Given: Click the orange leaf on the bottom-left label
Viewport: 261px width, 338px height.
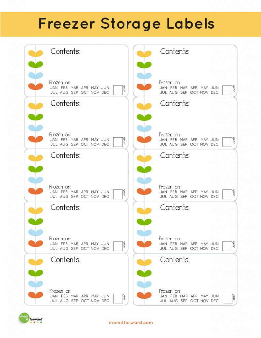Looking at the screenshot, I should [x=36, y=295].
